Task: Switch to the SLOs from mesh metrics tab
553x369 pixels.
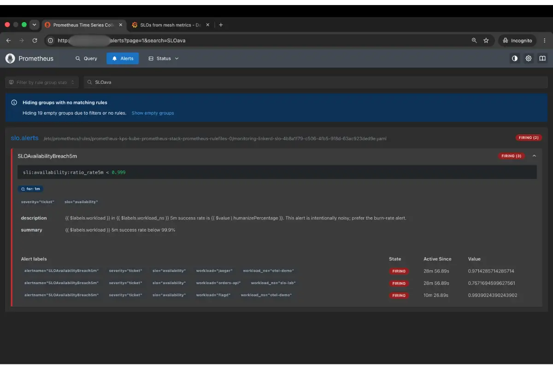Action: click(171, 25)
